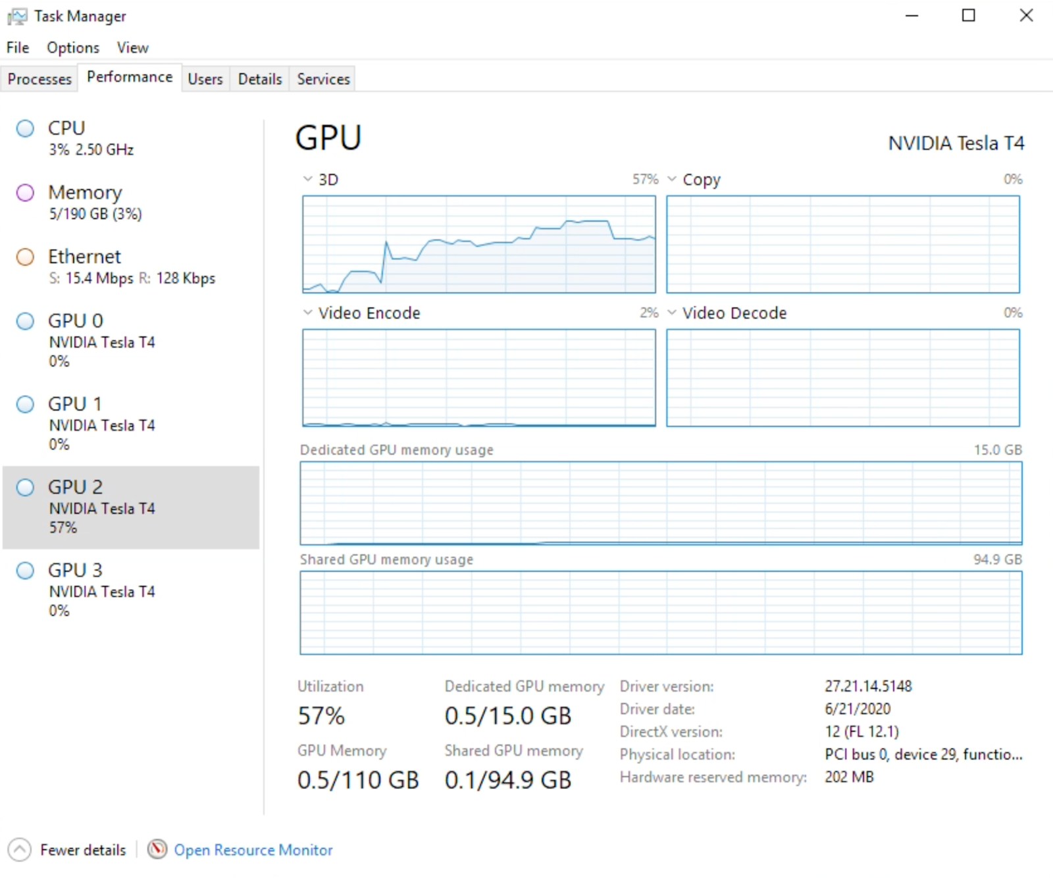This screenshot has height=878, width=1053.
Task: Switch to the Processes tab
Action: coord(39,79)
